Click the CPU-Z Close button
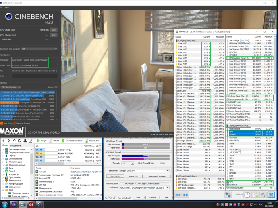The width and height of the screenshot is (278, 208). 166,197
